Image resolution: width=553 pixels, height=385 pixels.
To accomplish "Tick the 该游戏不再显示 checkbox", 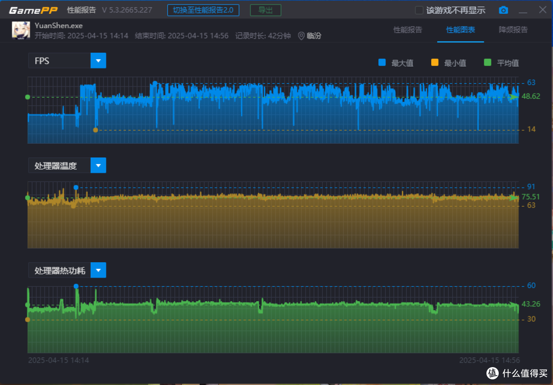I will point(419,10).
